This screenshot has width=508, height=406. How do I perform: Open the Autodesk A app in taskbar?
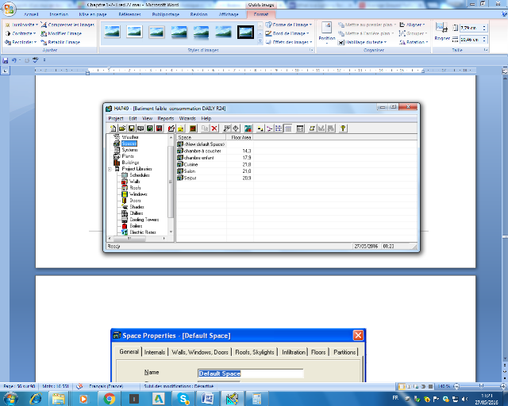pyautogui.click(x=159, y=399)
